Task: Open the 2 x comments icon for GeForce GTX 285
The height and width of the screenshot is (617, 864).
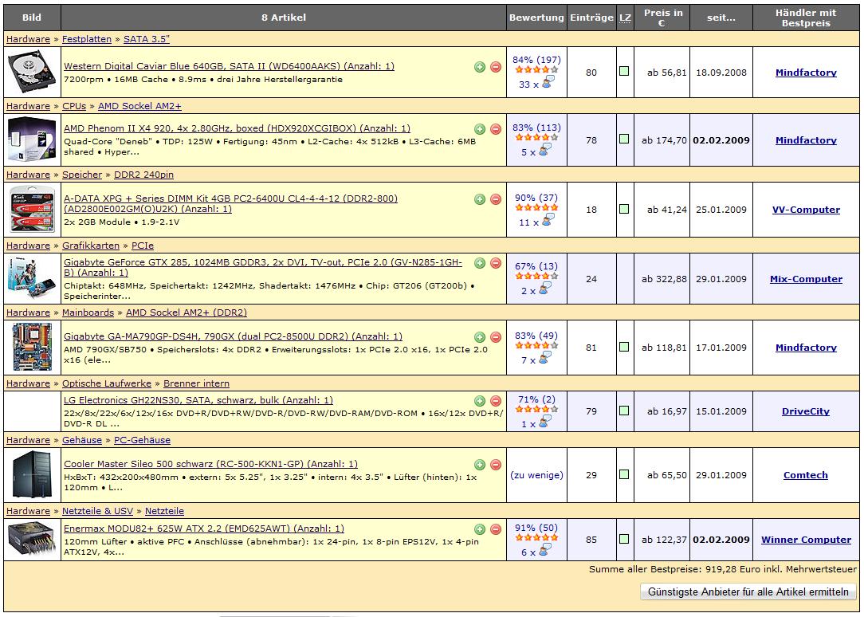Action: tap(544, 289)
